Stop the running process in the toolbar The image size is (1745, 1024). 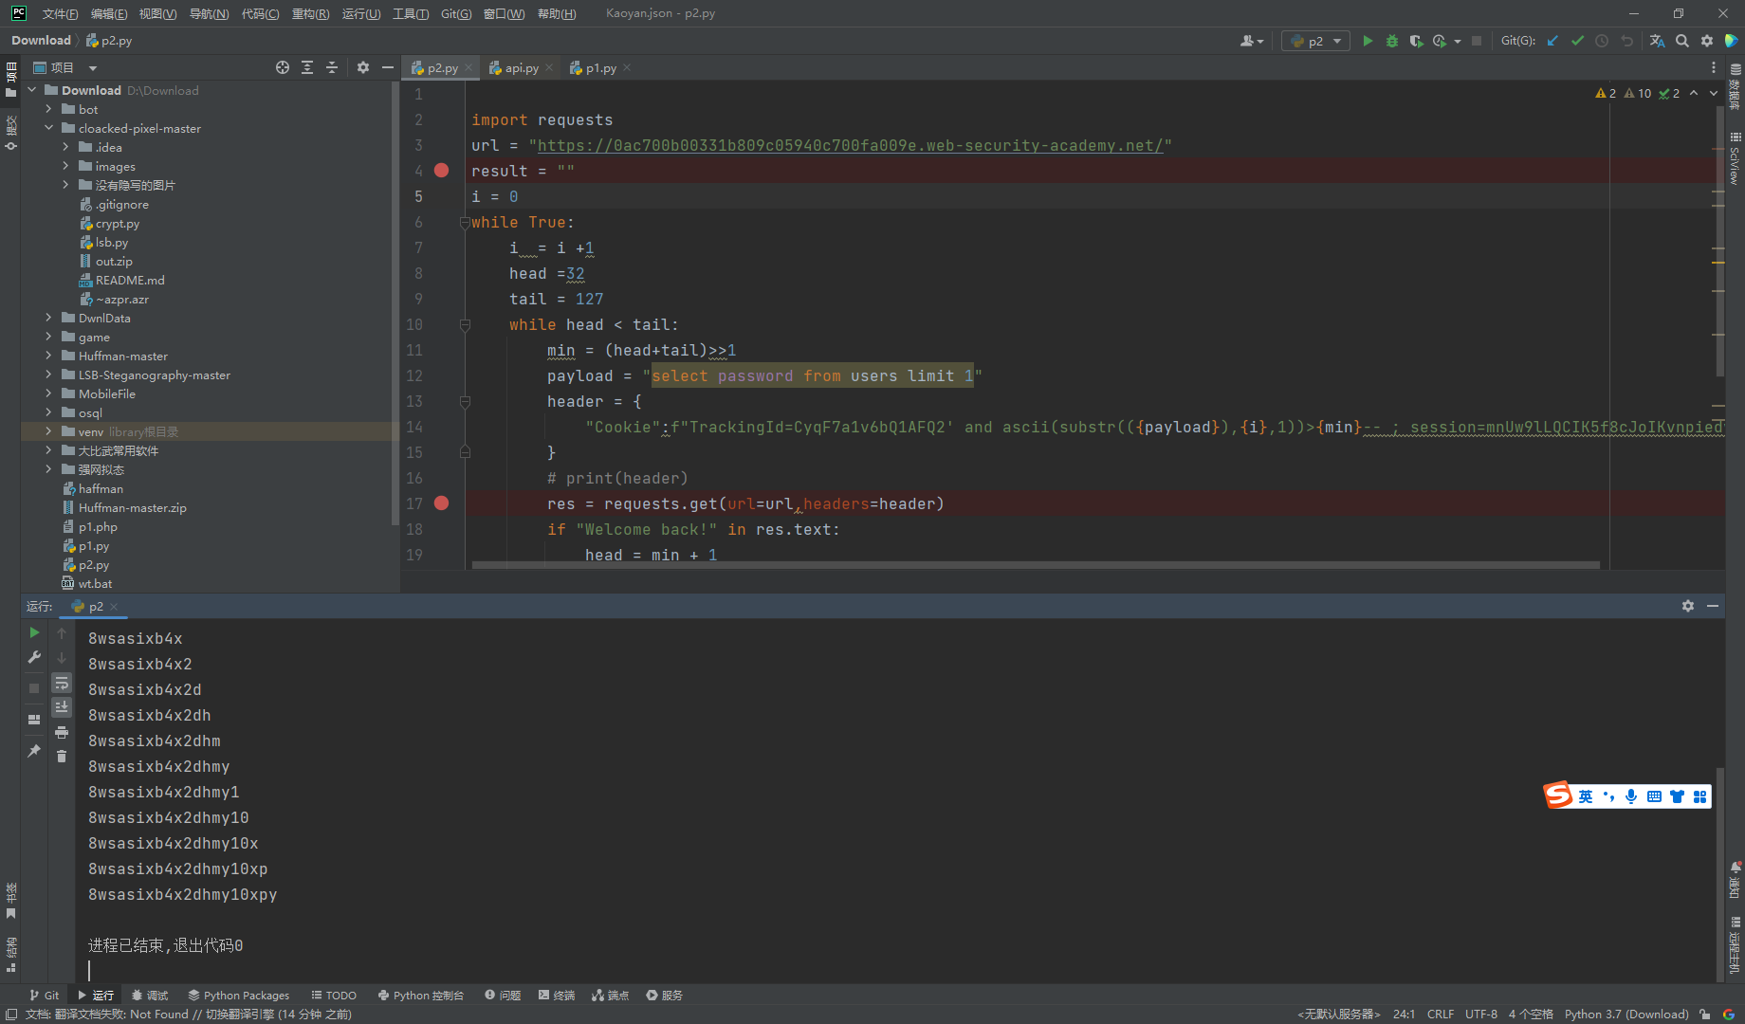click(1477, 41)
